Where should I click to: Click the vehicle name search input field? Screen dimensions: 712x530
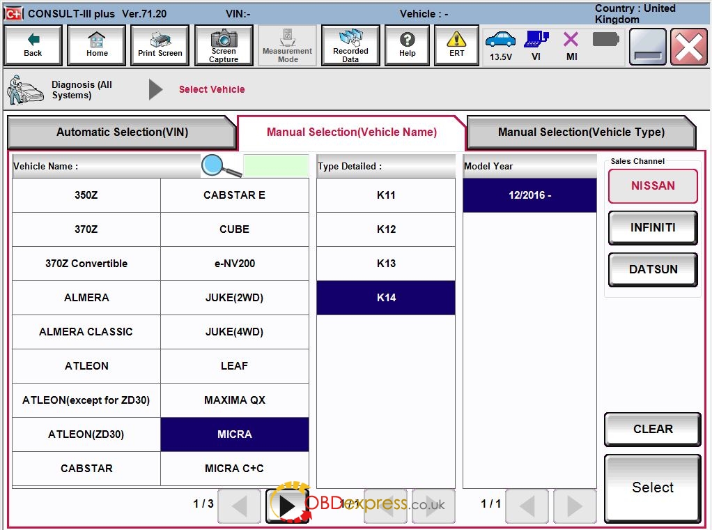pyautogui.click(x=276, y=166)
